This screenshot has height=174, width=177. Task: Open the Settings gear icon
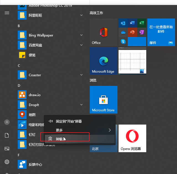pos(7,162)
